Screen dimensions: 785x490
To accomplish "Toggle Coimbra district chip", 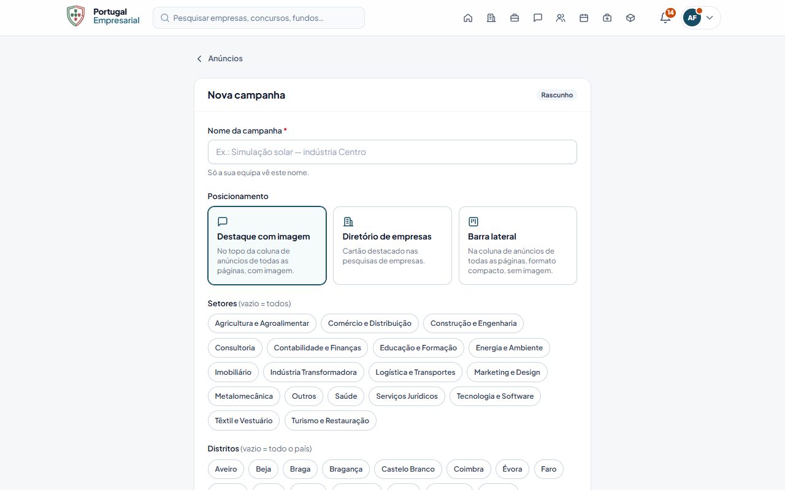I will coord(469,469).
